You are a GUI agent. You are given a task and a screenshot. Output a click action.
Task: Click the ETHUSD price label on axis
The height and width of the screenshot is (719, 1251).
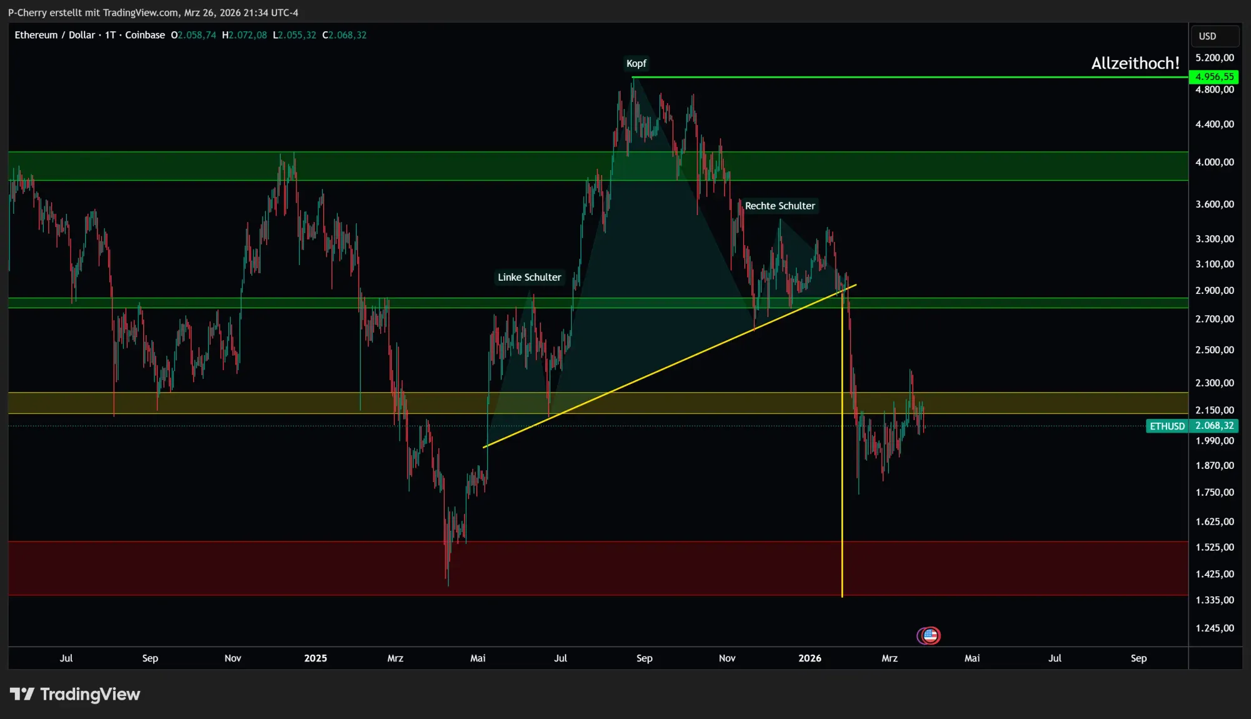coord(1167,426)
